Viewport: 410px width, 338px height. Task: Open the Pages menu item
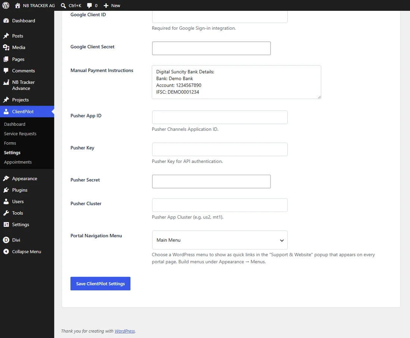[x=27, y=59]
